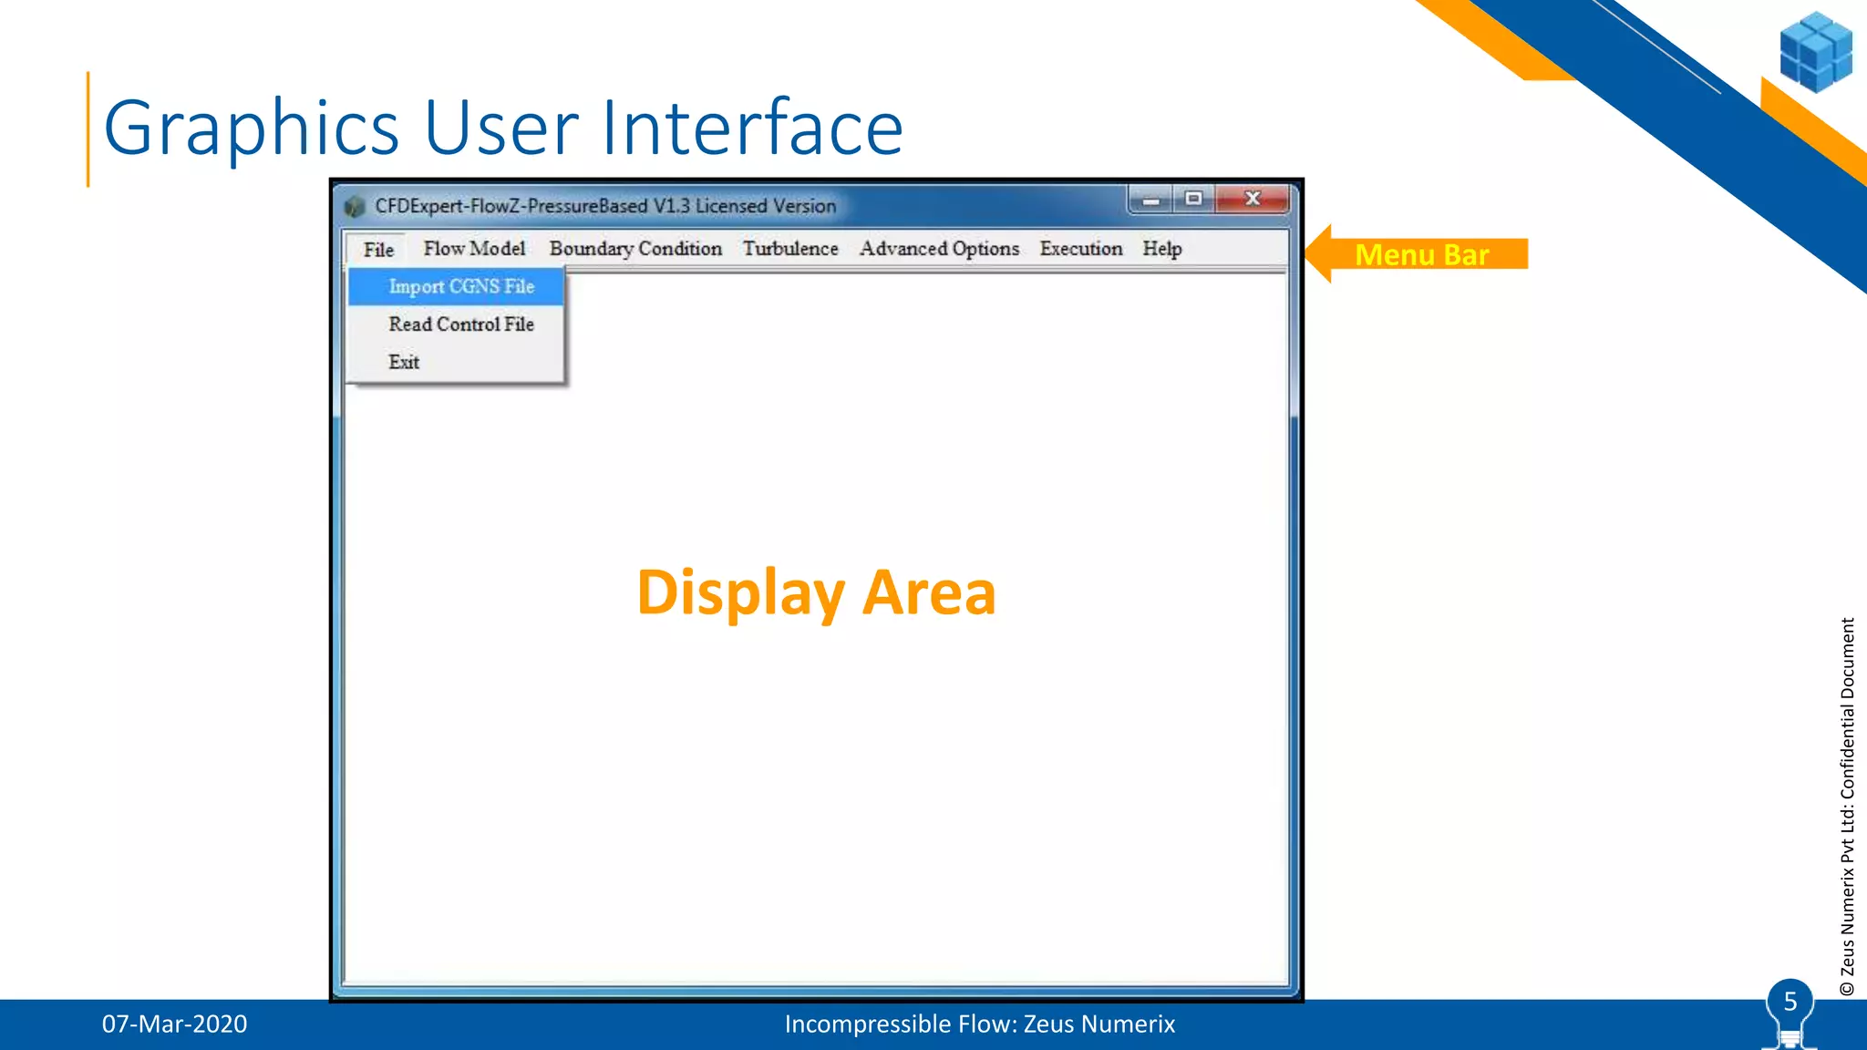
Task: Click the CFDExpert app icon in title bar
Action: pos(355,207)
